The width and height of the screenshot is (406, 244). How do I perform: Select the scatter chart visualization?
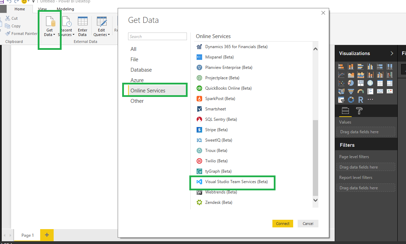click(341, 83)
